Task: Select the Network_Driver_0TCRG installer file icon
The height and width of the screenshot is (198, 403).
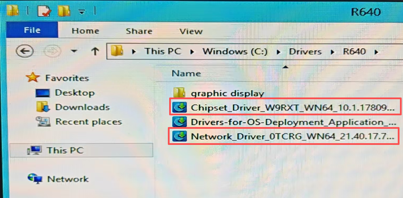Action: 179,137
